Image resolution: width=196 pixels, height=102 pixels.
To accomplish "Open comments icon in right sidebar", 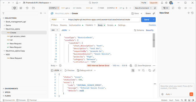I will pos(179,8).
